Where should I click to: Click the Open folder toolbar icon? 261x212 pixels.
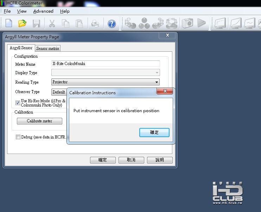(x=22, y=23)
